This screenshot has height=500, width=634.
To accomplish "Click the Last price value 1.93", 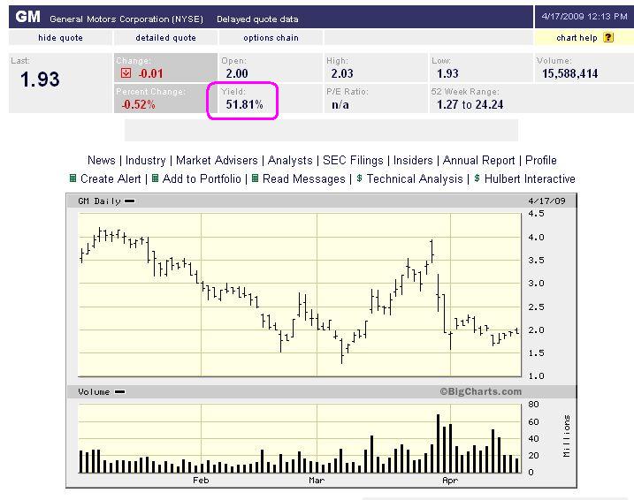I will [40, 80].
